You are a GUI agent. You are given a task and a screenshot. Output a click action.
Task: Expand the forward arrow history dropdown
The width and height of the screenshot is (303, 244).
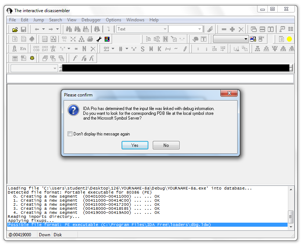(57, 29)
